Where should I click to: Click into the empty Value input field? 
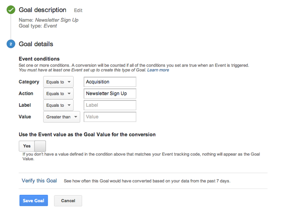click(110, 116)
